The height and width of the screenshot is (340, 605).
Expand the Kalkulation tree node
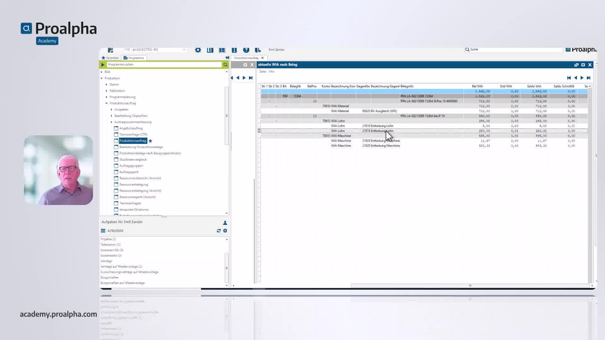click(107, 91)
